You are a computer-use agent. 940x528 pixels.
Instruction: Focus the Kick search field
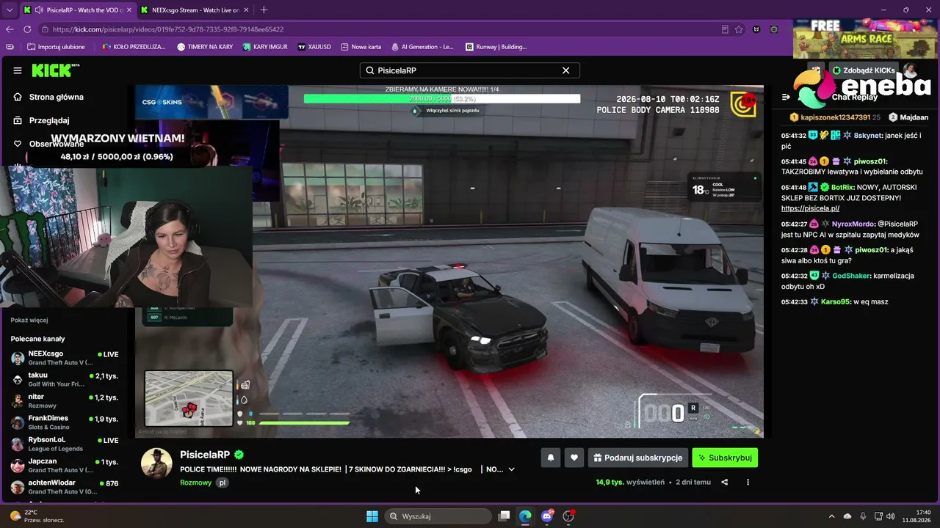coord(469,70)
